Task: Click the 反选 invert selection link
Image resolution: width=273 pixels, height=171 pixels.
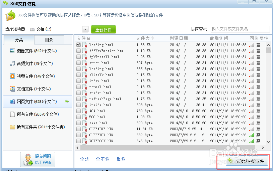Action: point(121,159)
